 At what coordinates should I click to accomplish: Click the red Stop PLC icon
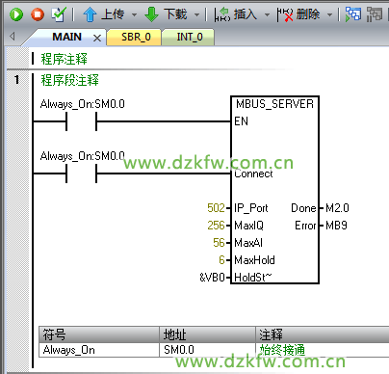point(38,14)
